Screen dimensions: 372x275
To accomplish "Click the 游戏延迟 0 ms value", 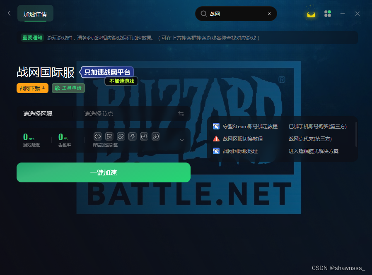I will (29, 137).
